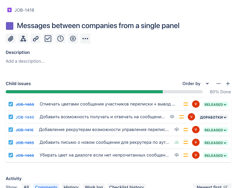This screenshot has height=188, width=239.
Task: Click assignee avatar V on JOB-1468 row
Action: tap(196, 104)
